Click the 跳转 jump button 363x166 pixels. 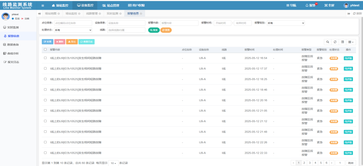pos(351,163)
